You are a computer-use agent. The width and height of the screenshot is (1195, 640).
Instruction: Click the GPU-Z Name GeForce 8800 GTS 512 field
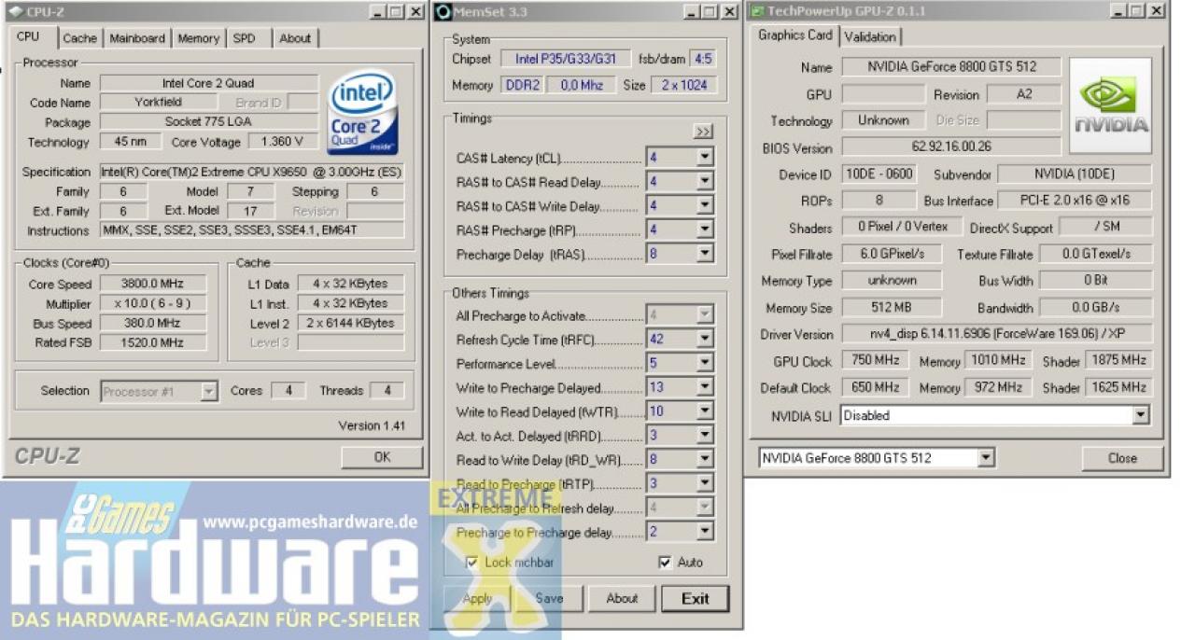coord(951,67)
